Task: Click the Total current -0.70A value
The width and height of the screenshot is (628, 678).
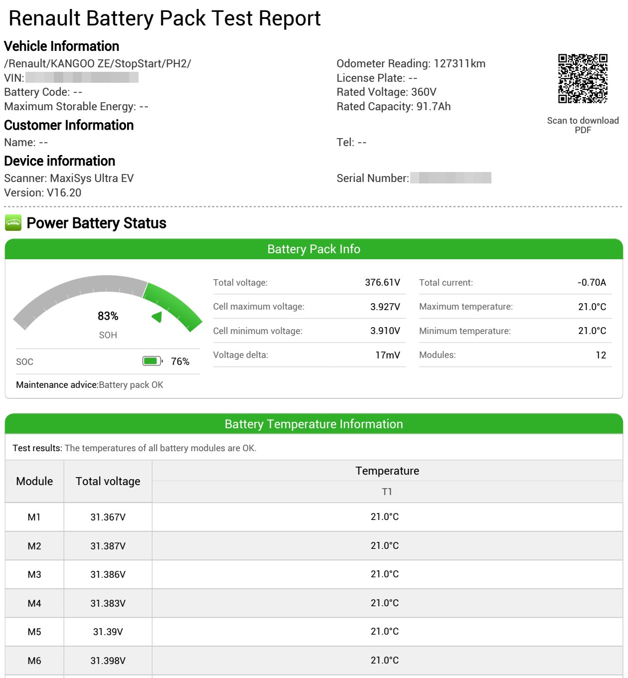Action: coord(592,282)
